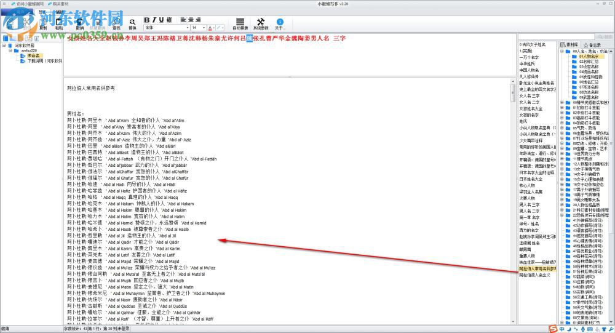
Task: Open 西方的名字 list entry
Action: (x=530, y=230)
